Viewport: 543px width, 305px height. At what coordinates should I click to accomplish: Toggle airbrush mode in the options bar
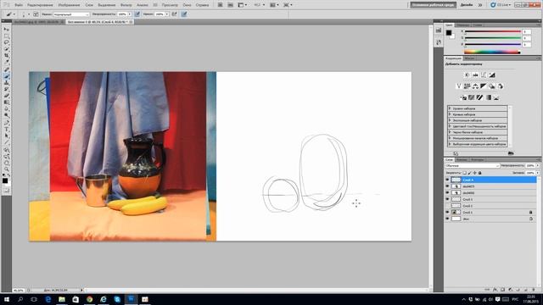tap(174, 14)
